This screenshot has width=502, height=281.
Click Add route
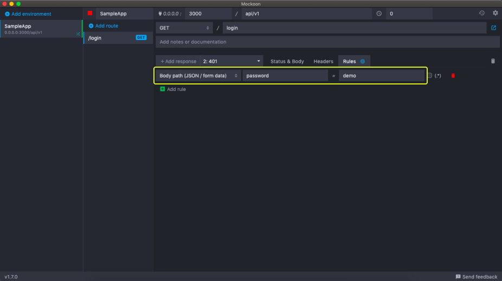(104, 26)
